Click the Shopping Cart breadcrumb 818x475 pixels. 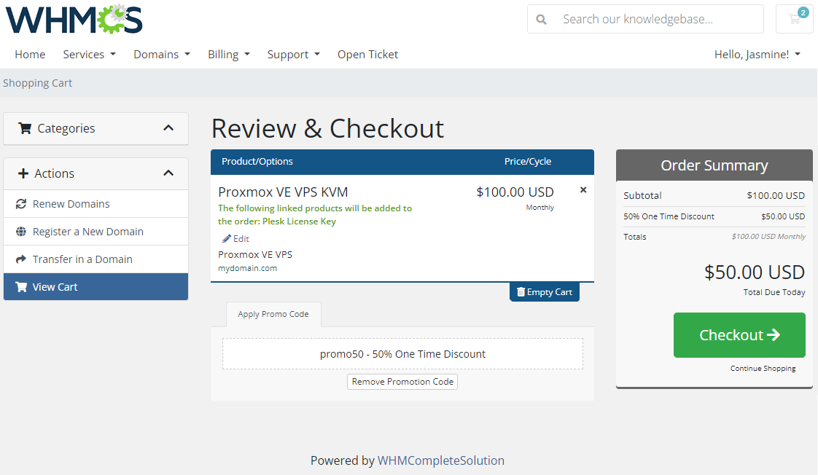pos(38,83)
